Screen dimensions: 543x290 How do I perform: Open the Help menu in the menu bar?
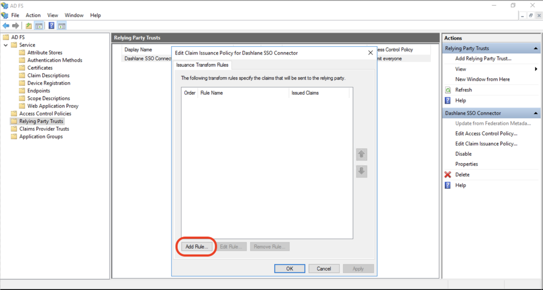[x=95, y=15]
